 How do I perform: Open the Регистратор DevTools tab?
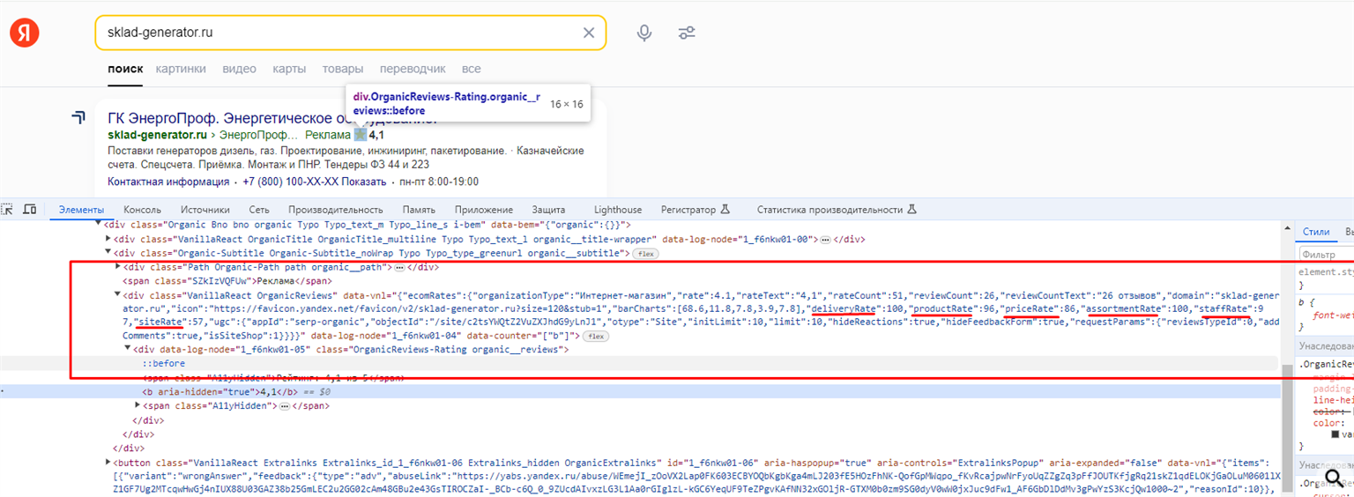click(x=696, y=210)
